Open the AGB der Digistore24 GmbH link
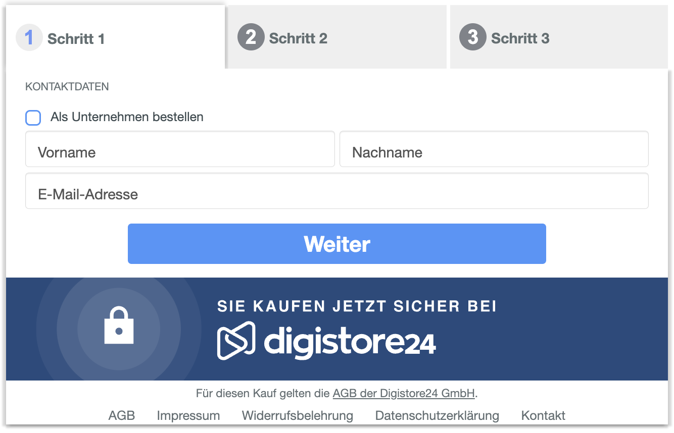The width and height of the screenshot is (674, 433). pyautogui.click(x=404, y=393)
